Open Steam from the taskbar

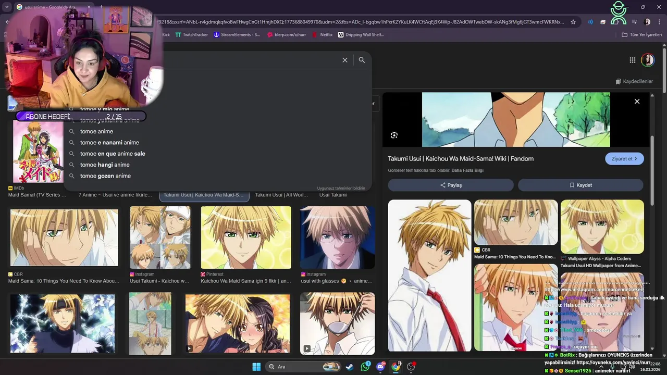tap(350, 367)
